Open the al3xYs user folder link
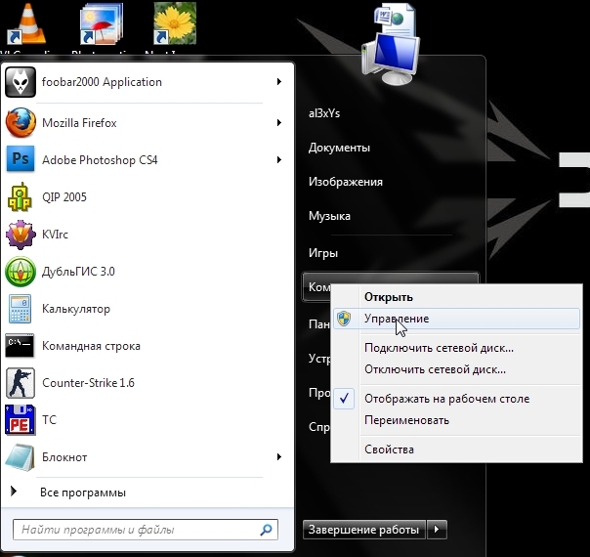Screen dimensions: 590x557 [324, 113]
